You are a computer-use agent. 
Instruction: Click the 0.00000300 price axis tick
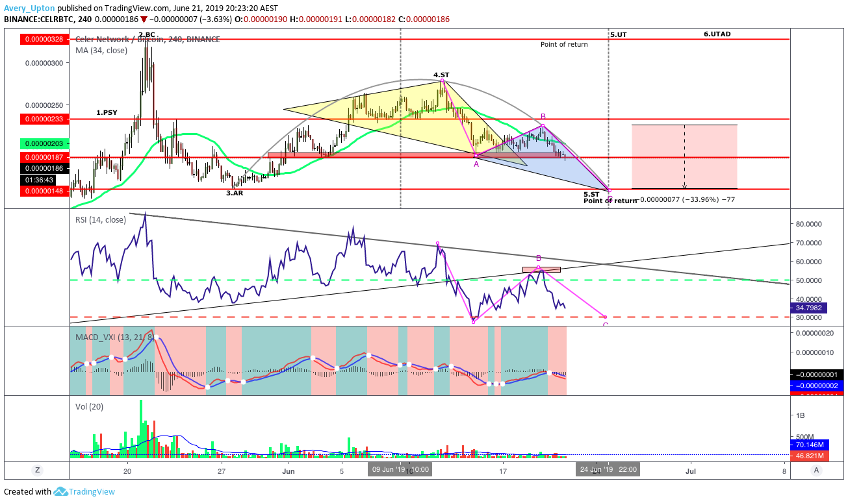[45, 63]
